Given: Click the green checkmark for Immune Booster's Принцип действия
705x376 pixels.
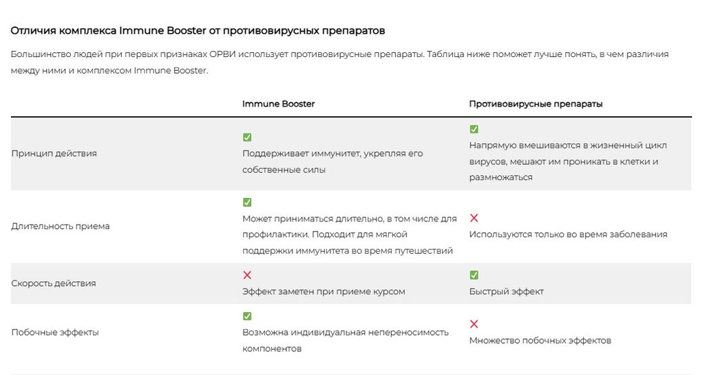Looking at the screenshot, I should click(x=247, y=137).
